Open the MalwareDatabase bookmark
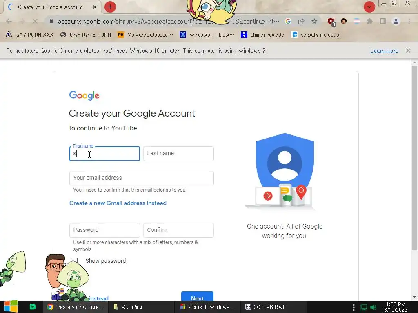The height and width of the screenshot is (313, 418). point(145,35)
